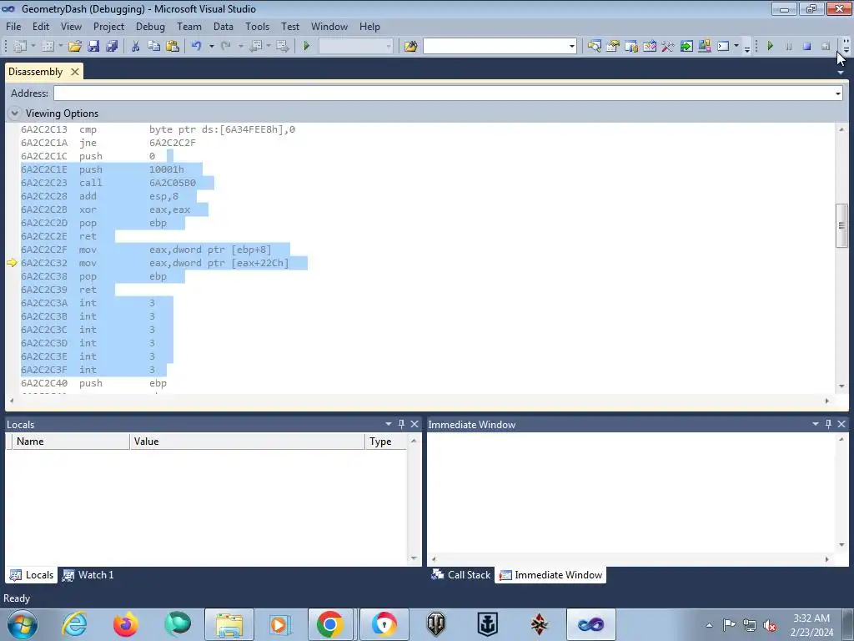Open the Add New Item dropdown arrow

60,47
